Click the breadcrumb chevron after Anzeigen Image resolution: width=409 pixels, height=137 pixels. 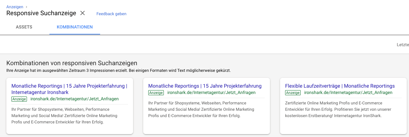26,7
